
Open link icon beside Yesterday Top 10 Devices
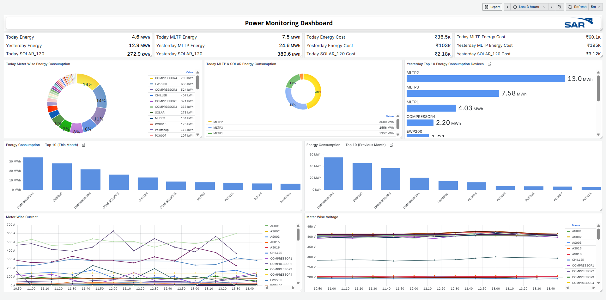pos(489,64)
